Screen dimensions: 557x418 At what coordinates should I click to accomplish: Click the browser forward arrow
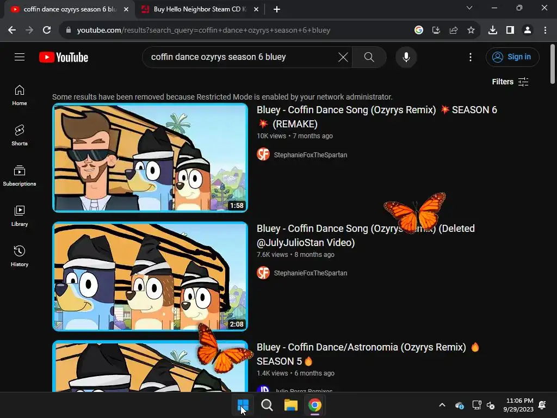(x=29, y=30)
